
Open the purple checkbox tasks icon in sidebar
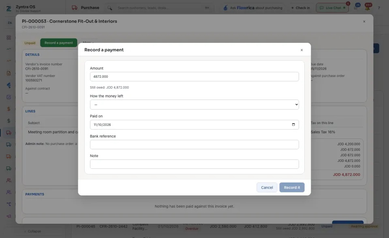pos(9,97)
